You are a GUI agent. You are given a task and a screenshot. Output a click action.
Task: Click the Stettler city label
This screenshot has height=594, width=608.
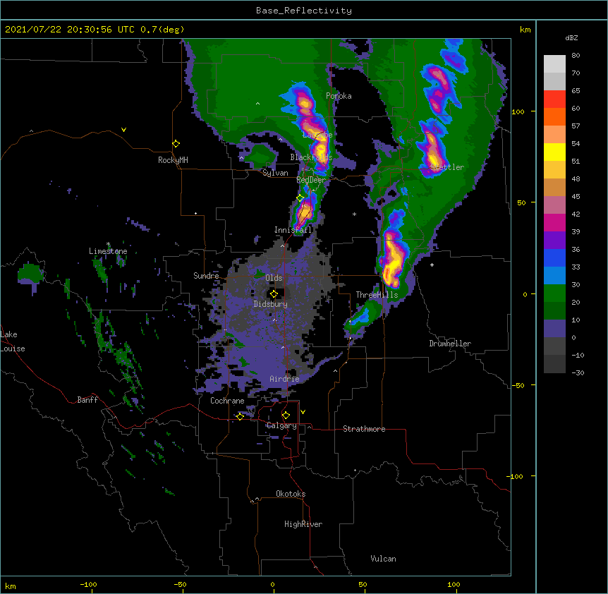[x=447, y=167]
